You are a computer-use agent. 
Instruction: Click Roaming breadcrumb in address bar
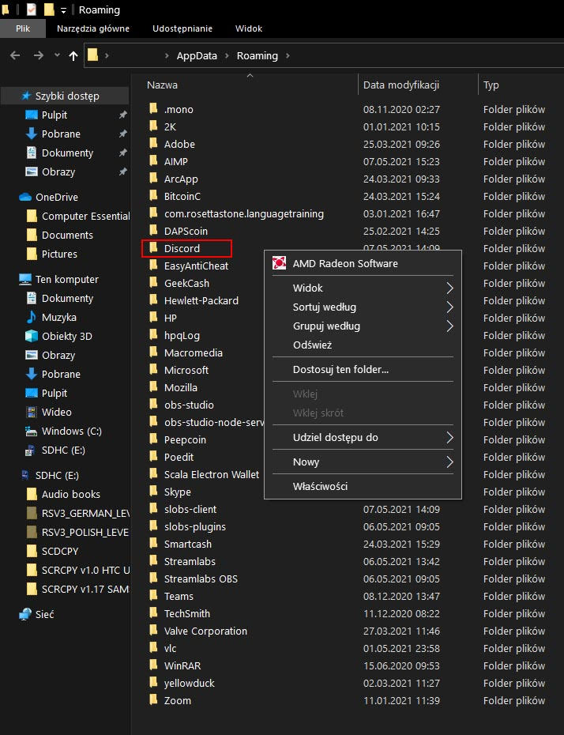258,56
